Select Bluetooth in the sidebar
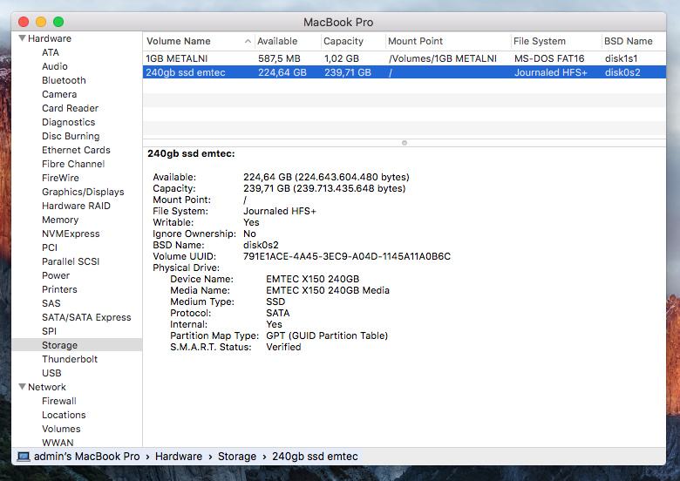This screenshot has width=680, height=481. pos(64,80)
